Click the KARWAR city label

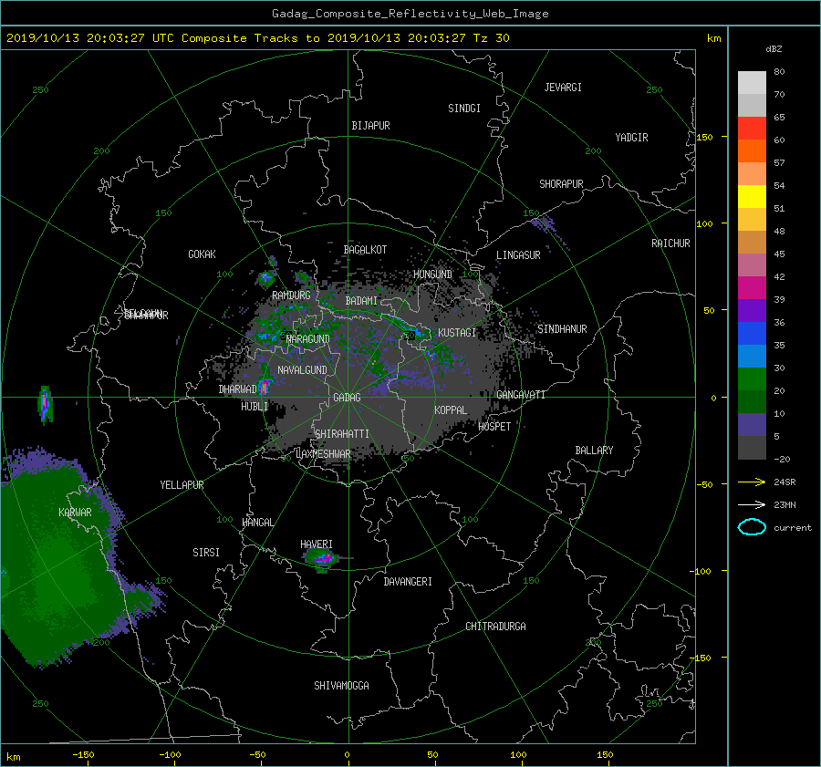coord(75,513)
